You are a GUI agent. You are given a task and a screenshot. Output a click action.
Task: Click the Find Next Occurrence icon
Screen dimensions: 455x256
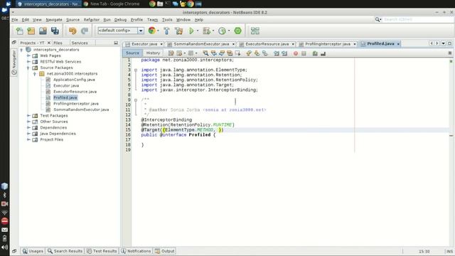click(222, 53)
